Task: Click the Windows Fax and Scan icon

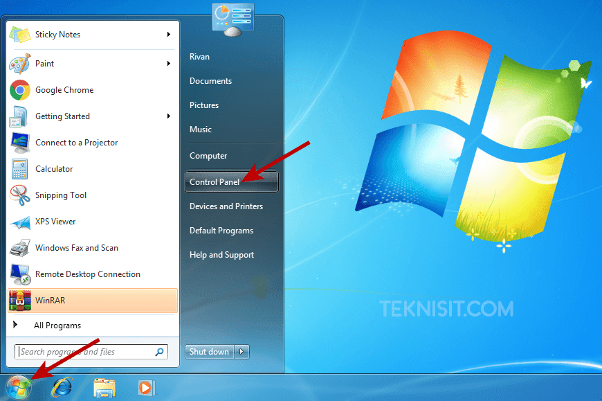Action: (x=20, y=248)
